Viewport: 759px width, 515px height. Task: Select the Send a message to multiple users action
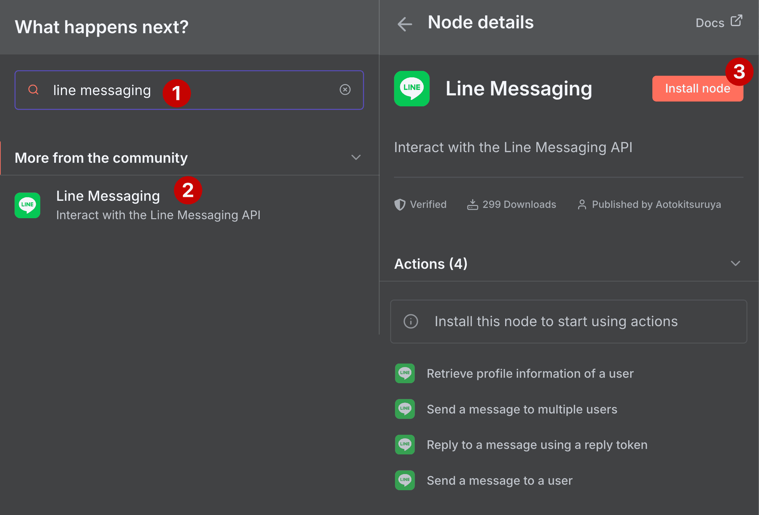[x=522, y=409]
